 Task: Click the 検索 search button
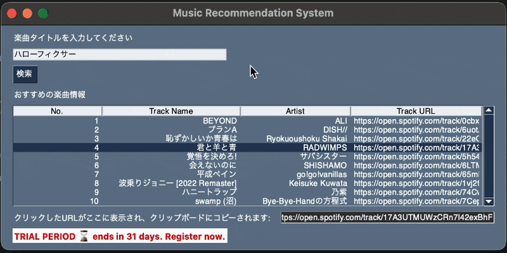click(x=25, y=74)
